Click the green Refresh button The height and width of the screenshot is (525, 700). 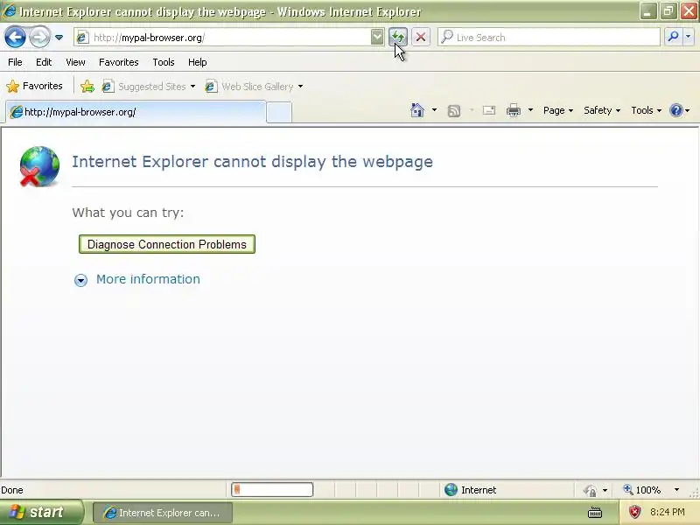(x=398, y=37)
